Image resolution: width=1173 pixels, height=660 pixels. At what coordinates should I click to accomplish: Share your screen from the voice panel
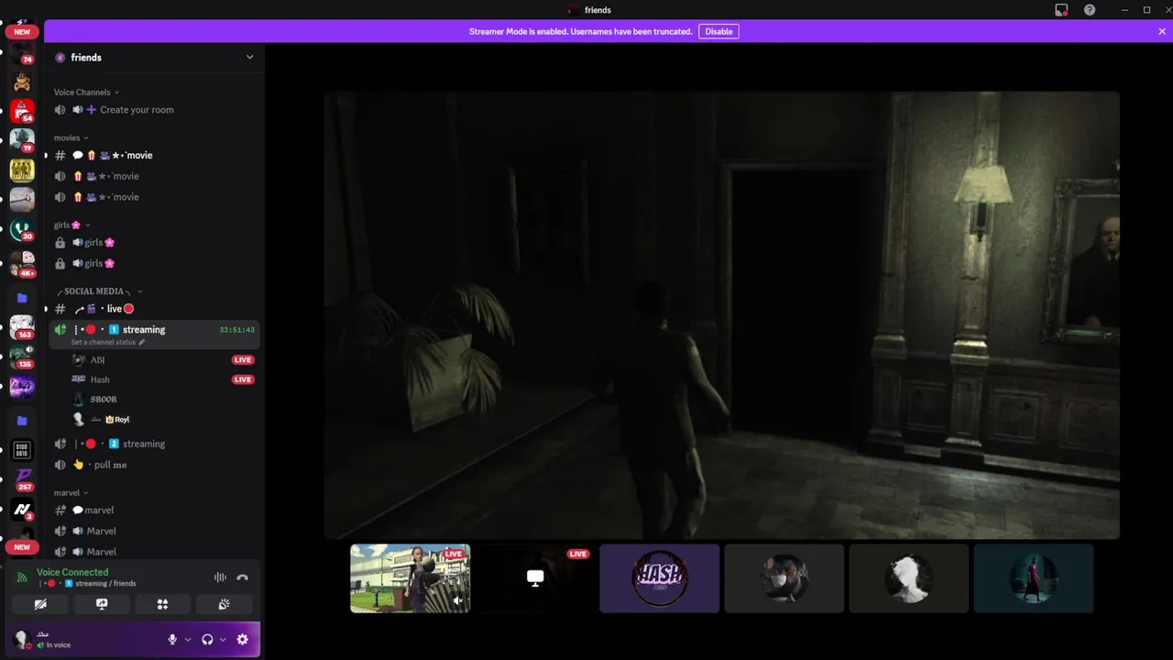click(102, 604)
